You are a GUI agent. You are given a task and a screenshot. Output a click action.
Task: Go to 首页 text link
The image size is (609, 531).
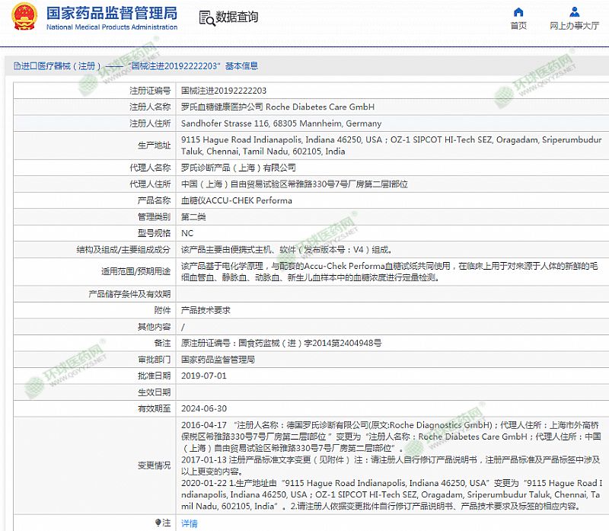click(x=518, y=26)
